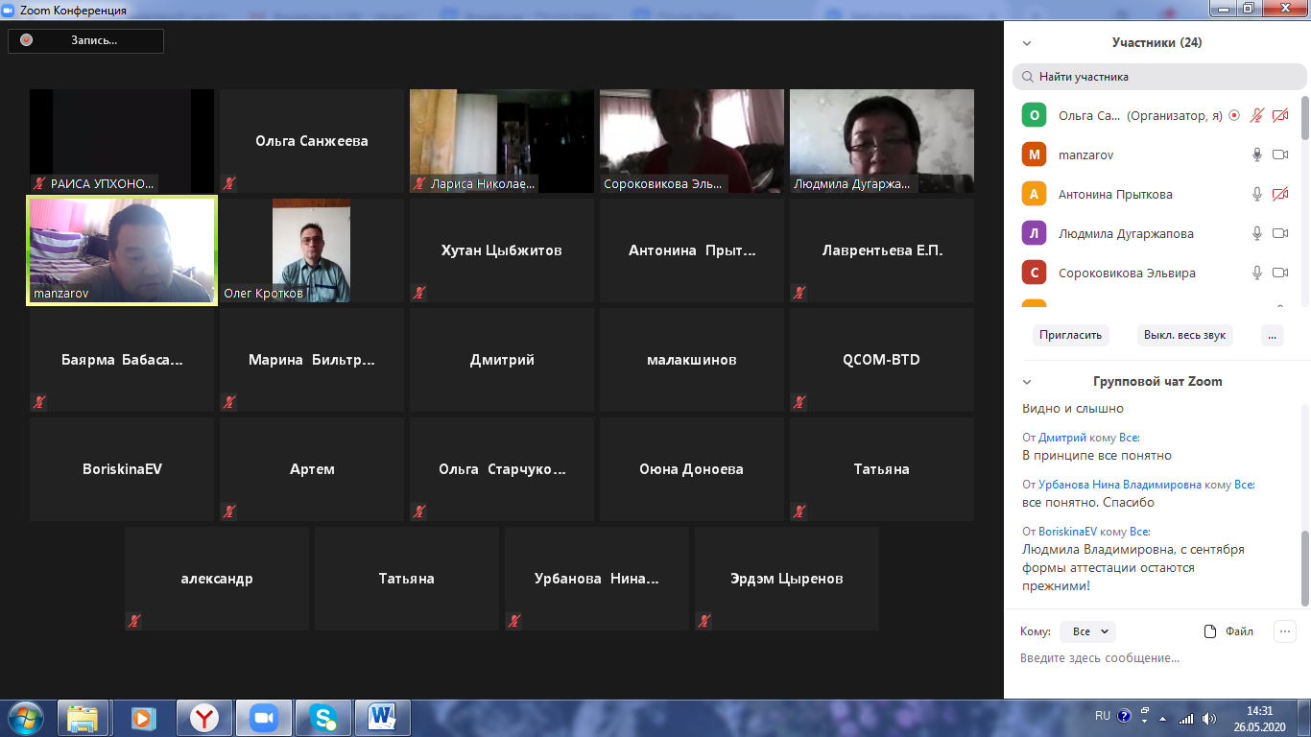Click the "Выкл. весь звук" button
Viewport: 1311px width, 737px height.
[1184, 335]
